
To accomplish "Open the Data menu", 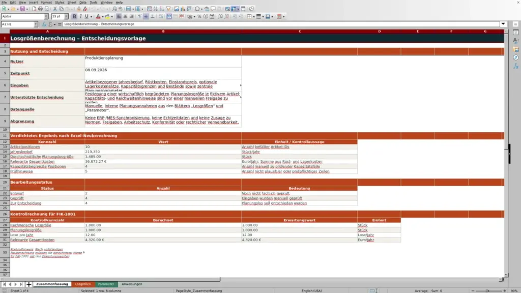I will pos(83,3).
